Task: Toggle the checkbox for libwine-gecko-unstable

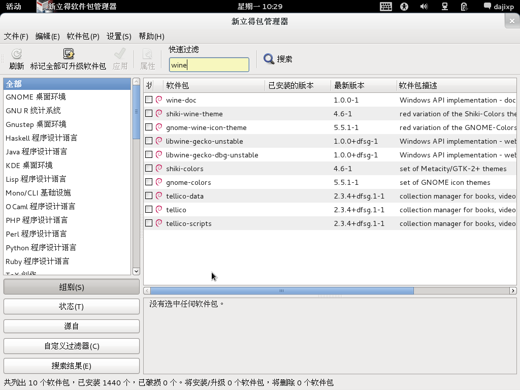Action: click(149, 141)
